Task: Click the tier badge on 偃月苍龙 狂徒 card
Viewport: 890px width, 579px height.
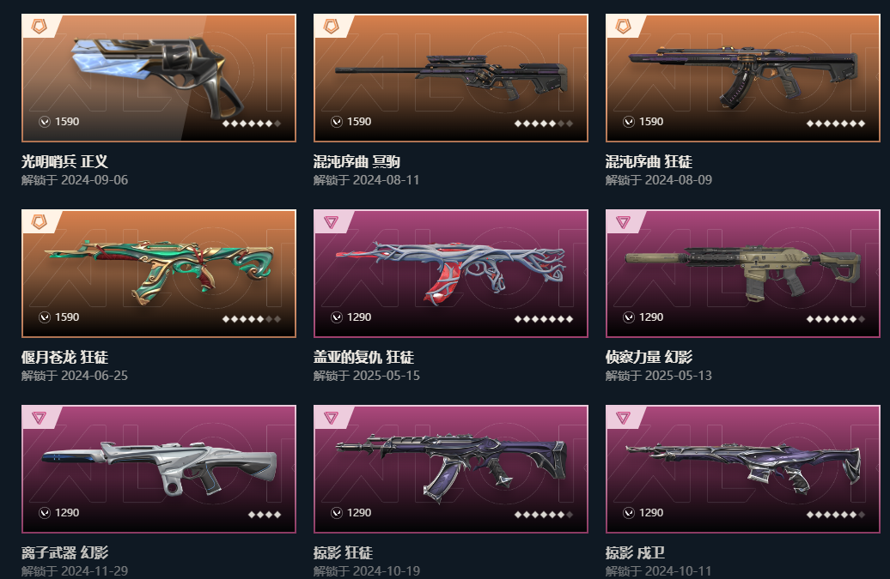Action: (40, 221)
